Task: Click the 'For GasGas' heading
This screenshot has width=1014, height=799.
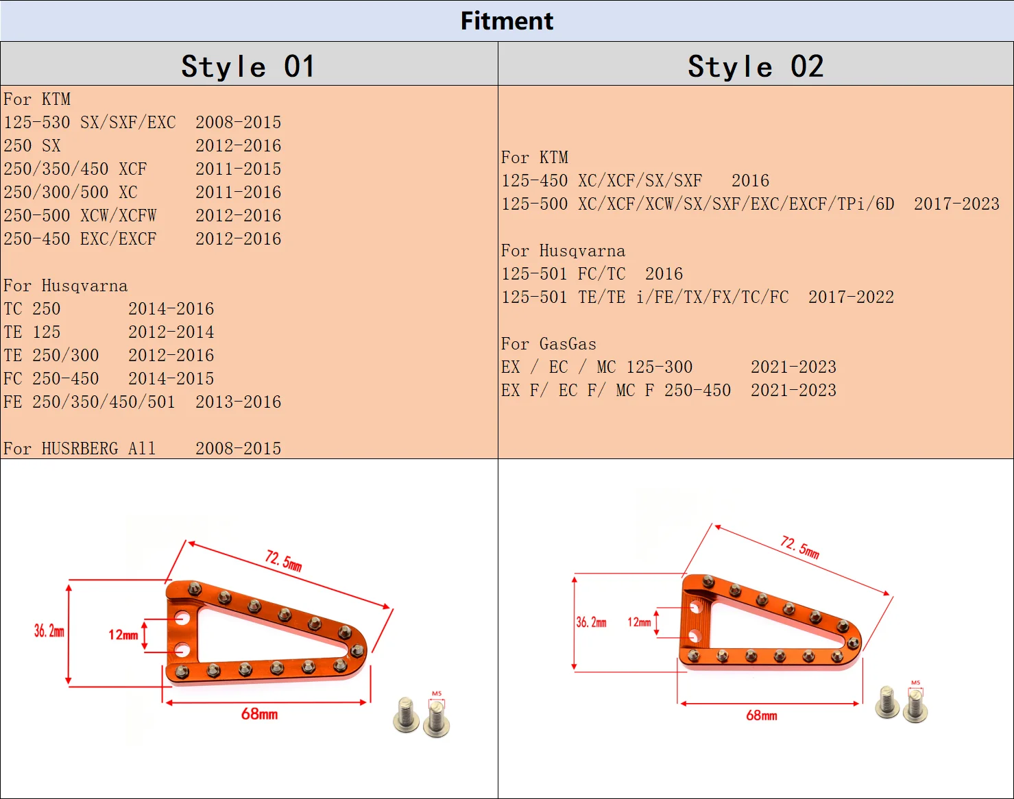Action: coord(549,344)
